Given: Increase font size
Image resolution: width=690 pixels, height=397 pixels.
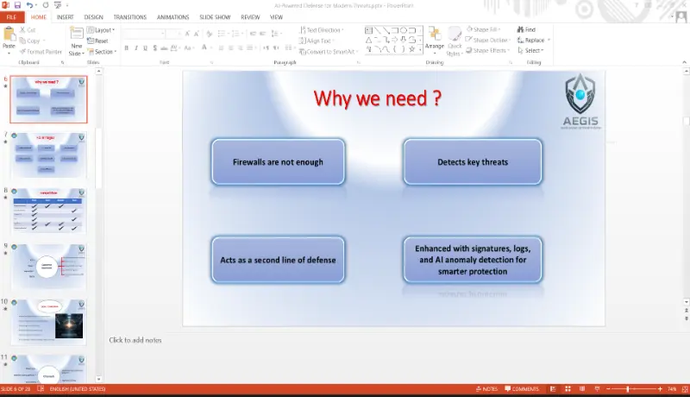Looking at the screenshot, I should [187, 34].
